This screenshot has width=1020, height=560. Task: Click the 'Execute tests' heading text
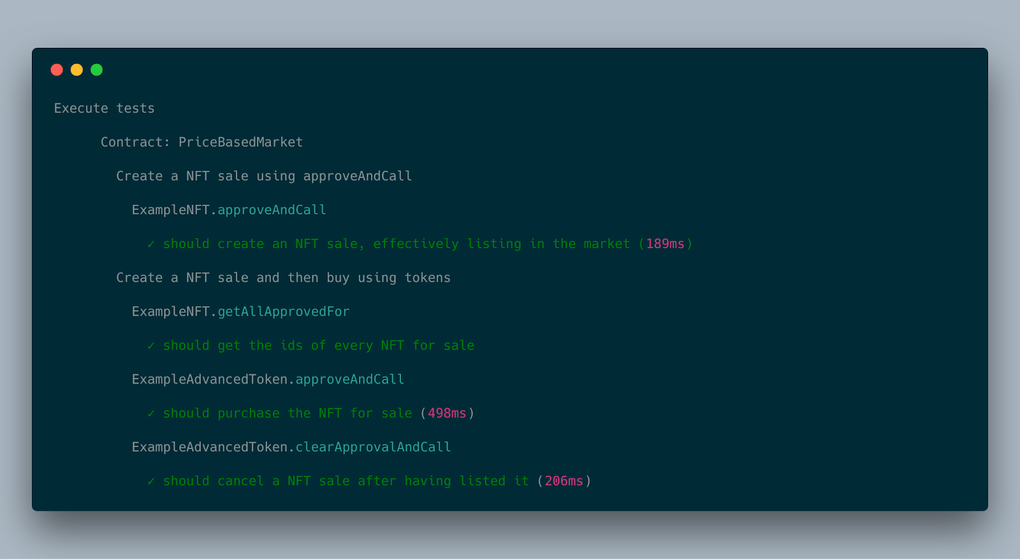coord(105,108)
